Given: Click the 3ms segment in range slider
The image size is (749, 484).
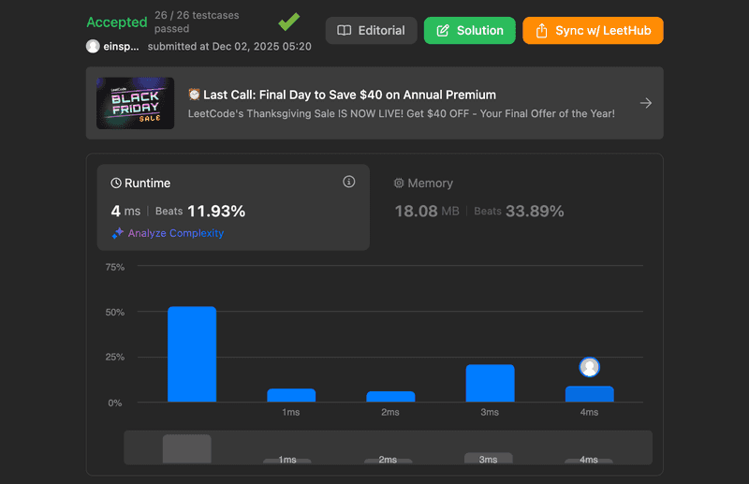Looking at the screenshot, I should click(489, 458).
